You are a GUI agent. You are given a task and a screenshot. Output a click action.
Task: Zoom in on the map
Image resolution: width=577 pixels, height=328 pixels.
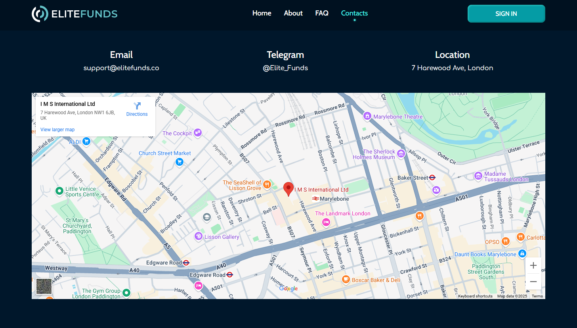click(x=533, y=265)
